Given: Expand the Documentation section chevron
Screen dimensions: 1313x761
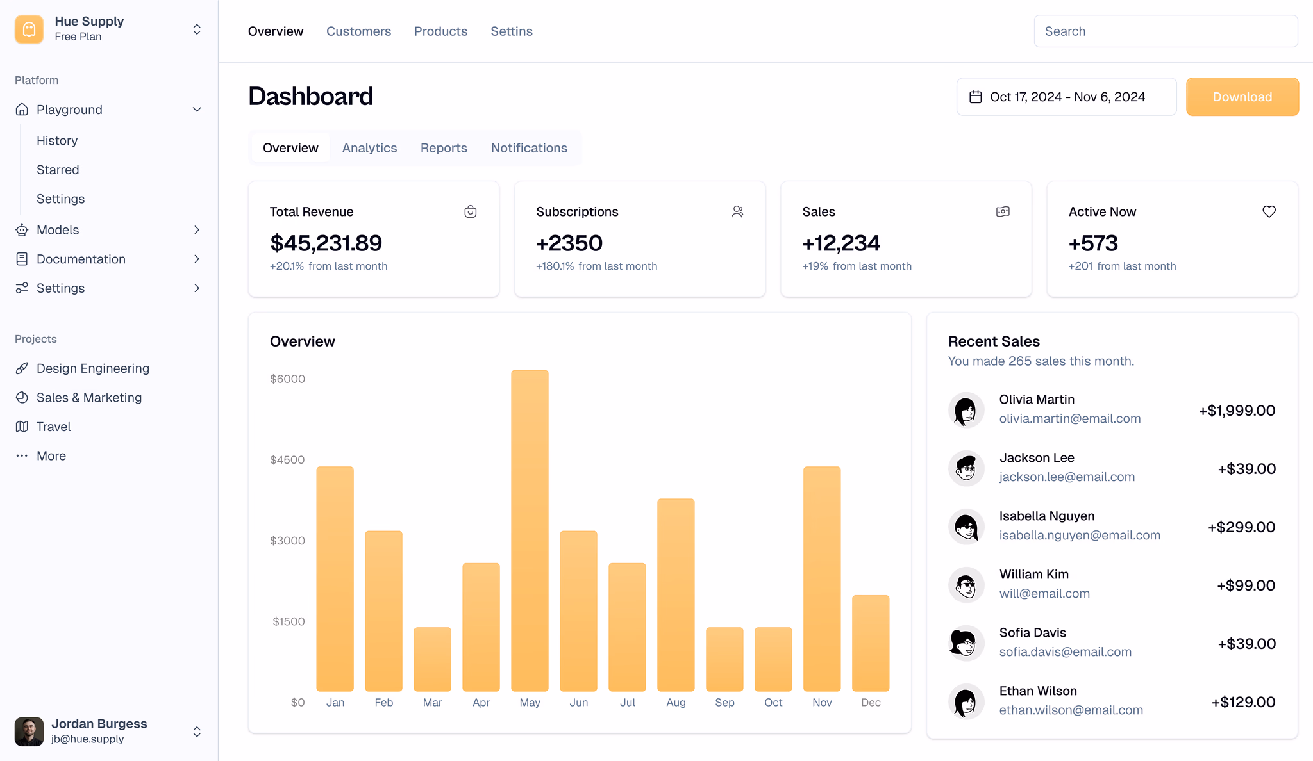Looking at the screenshot, I should (197, 259).
